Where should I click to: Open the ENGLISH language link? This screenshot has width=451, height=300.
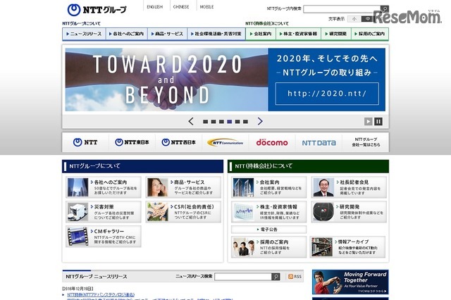coord(155,6)
